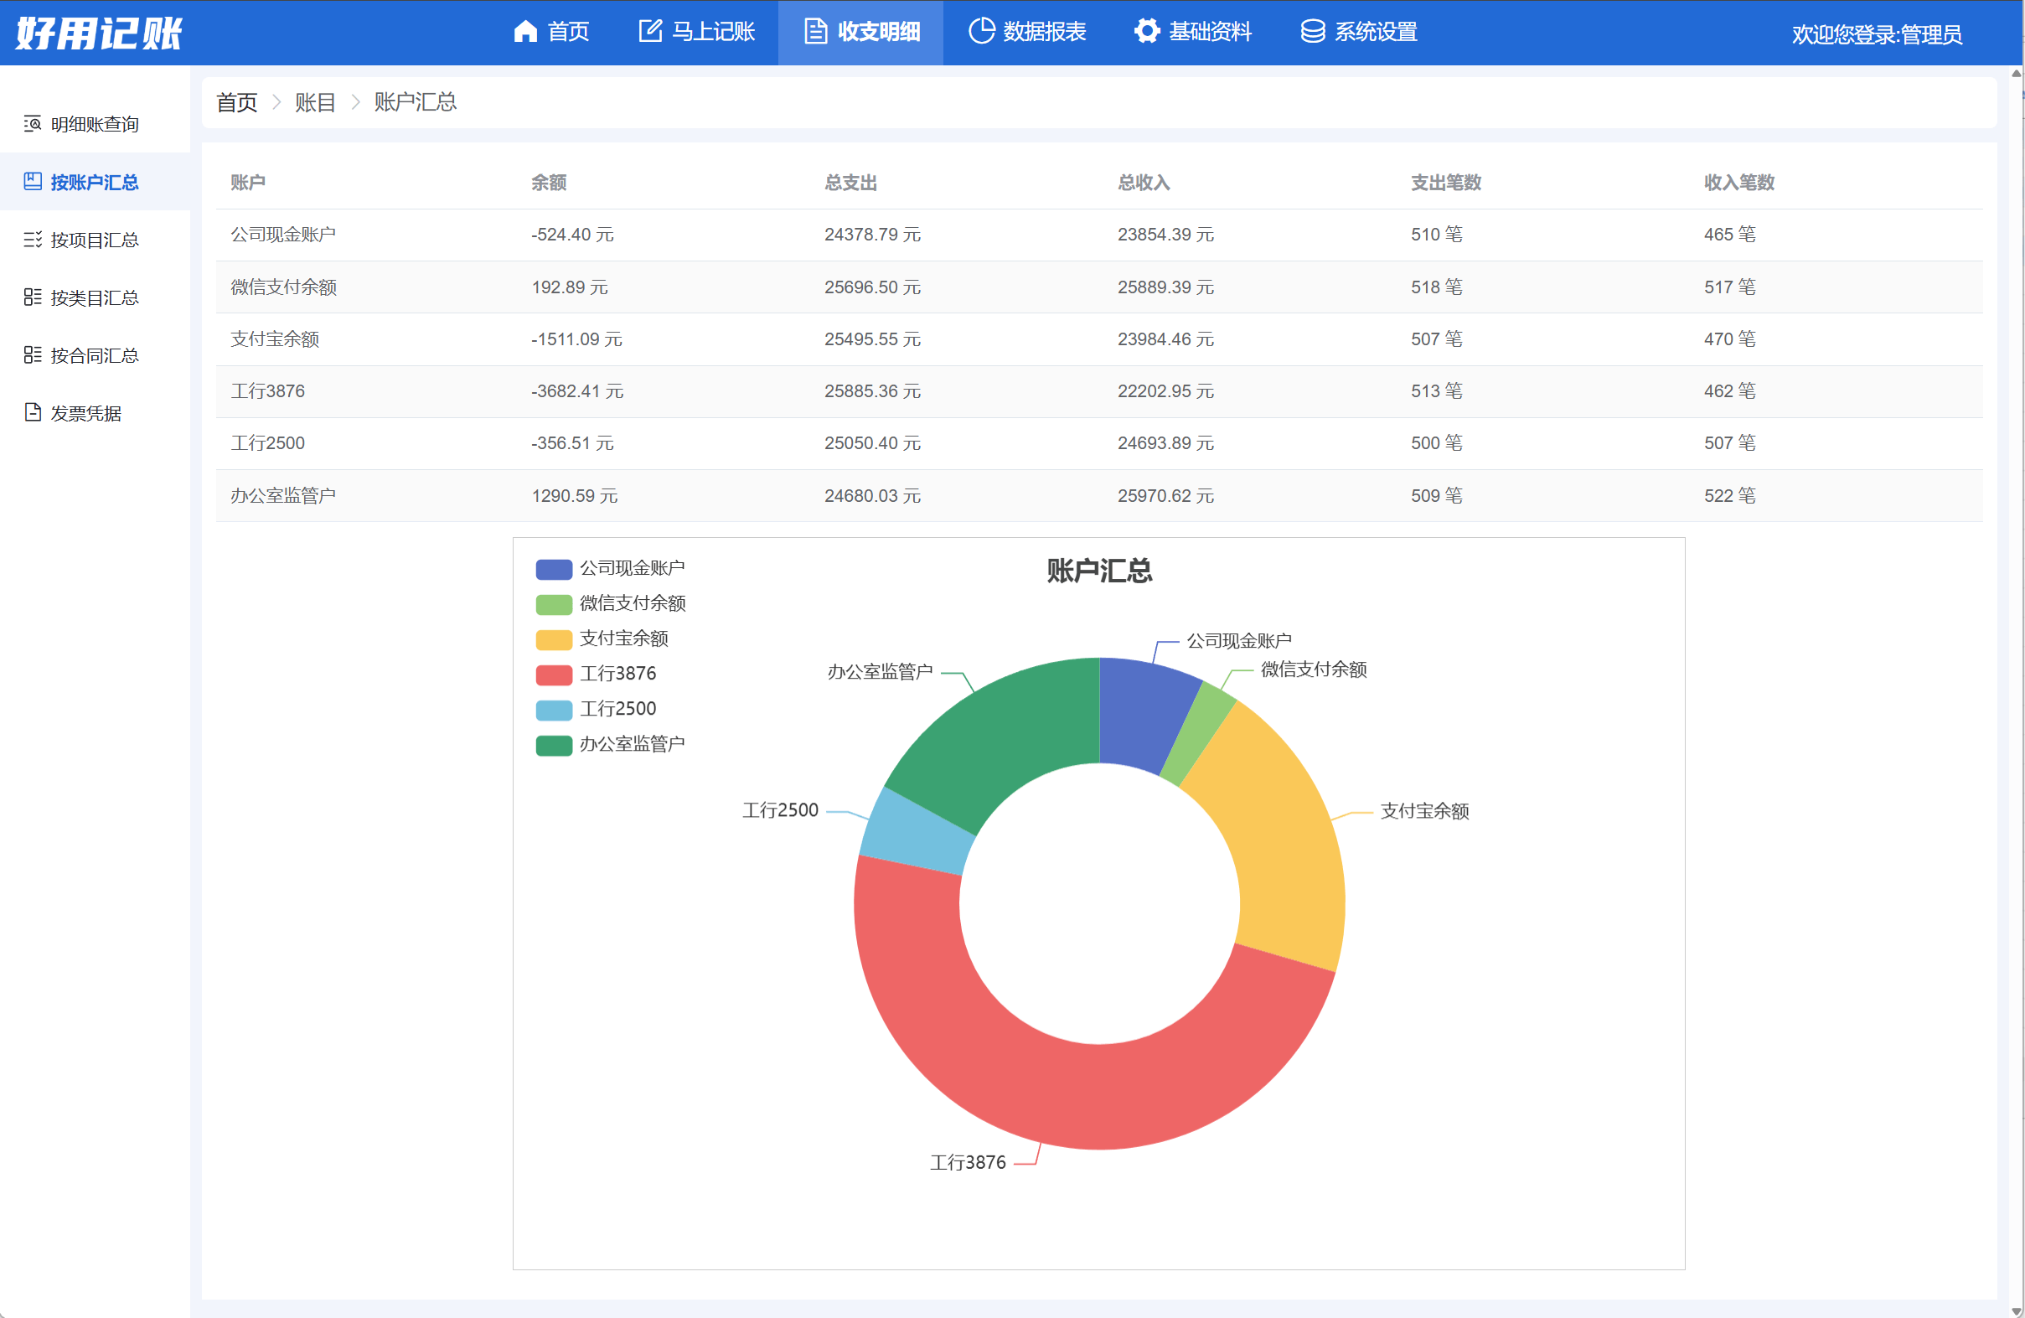Click the 公司现金账户 table row name
Screen dimensions: 2025x1318
pyautogui.click(x=283, y=235)
